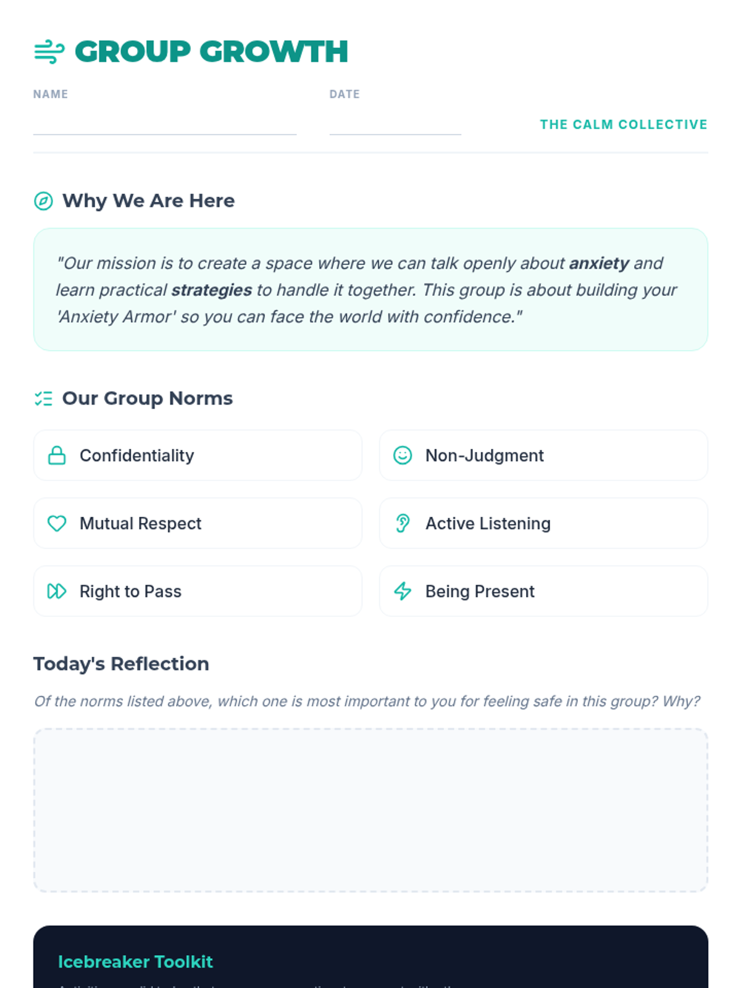The height and width of the screenshot is (988, 741).
Task: Click the mission statement quote box
Action: [371, 290]
